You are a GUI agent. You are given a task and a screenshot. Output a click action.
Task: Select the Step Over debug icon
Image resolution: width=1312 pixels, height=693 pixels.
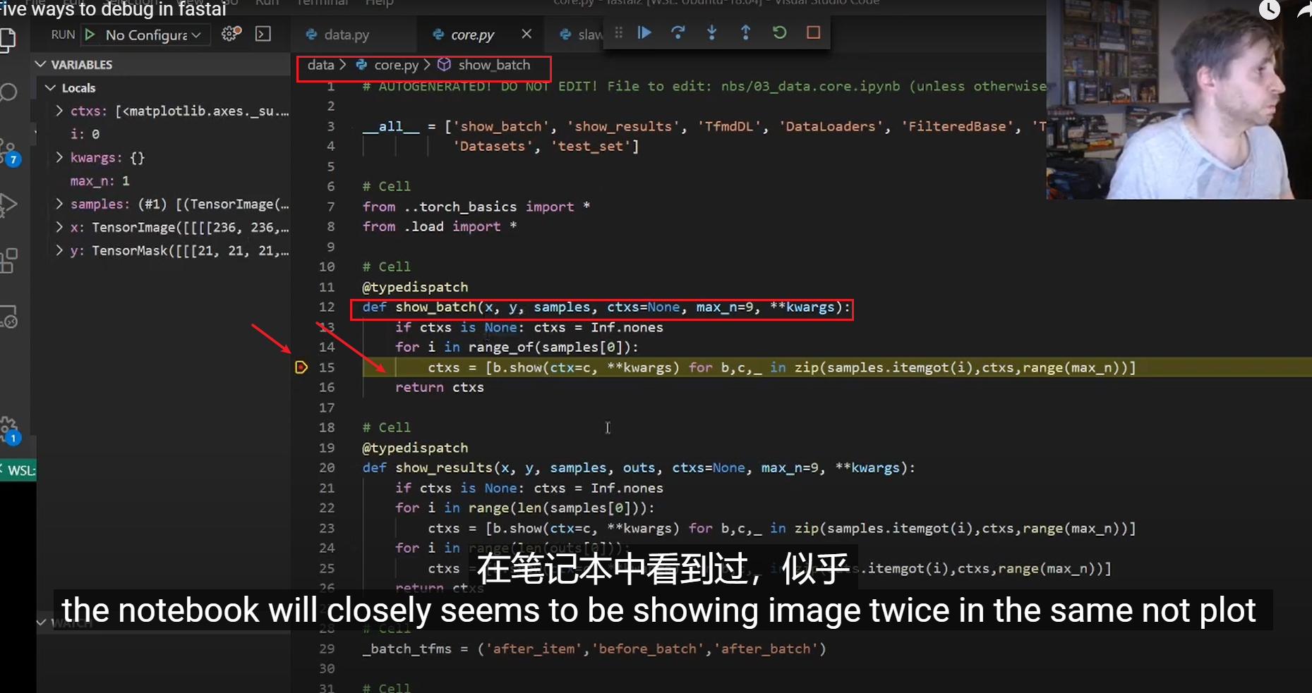click(678, 32)
